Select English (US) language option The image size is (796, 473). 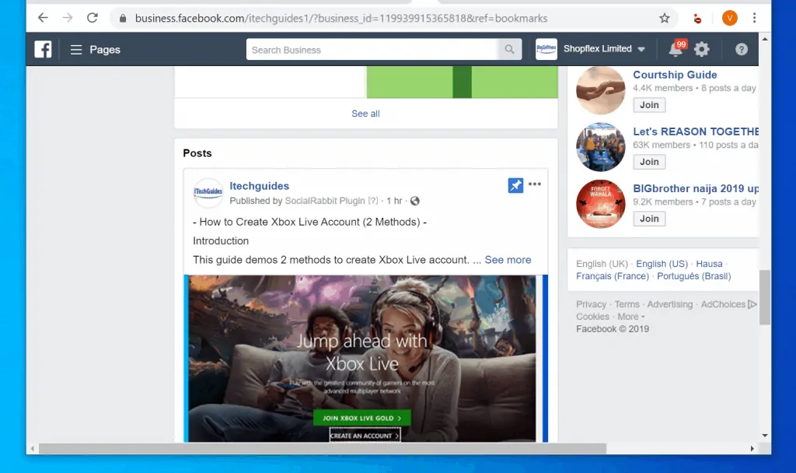(662, 264)
